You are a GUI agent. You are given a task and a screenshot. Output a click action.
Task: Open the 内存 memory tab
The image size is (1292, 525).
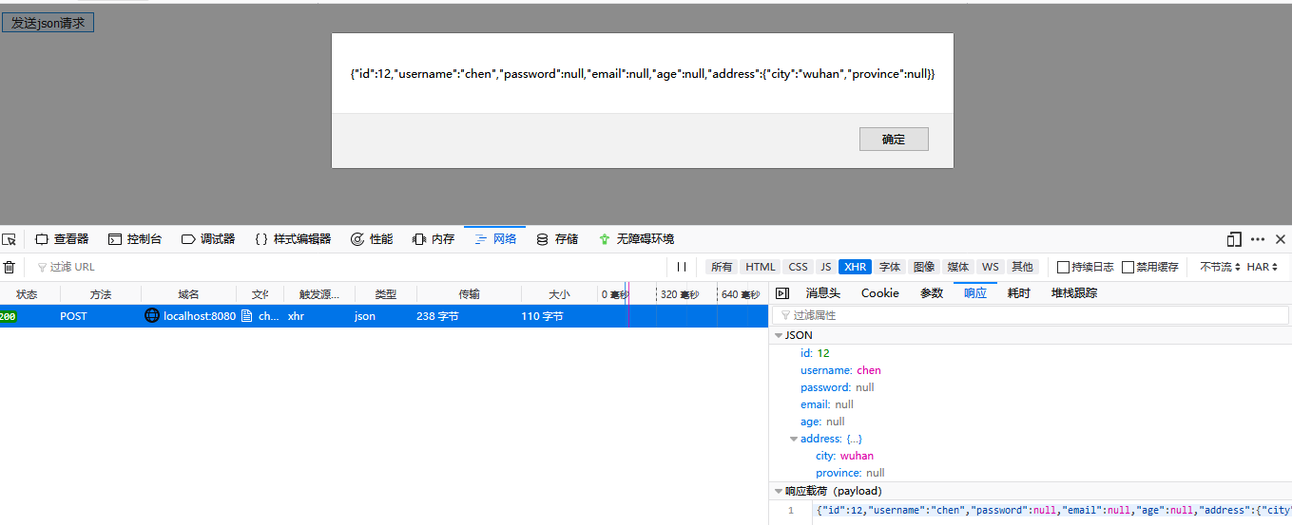pyautogui.click(x=434, y=239)
